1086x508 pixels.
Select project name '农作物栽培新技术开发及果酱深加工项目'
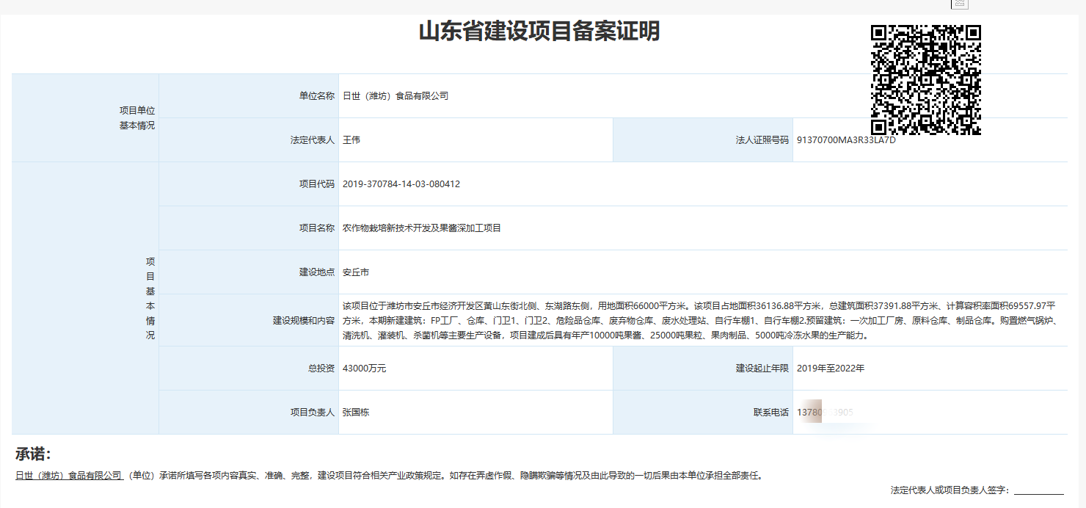422,228
